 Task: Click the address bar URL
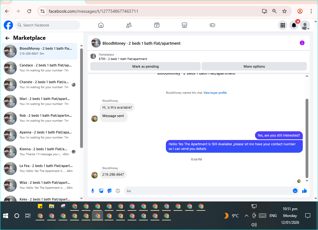point(93,11)
